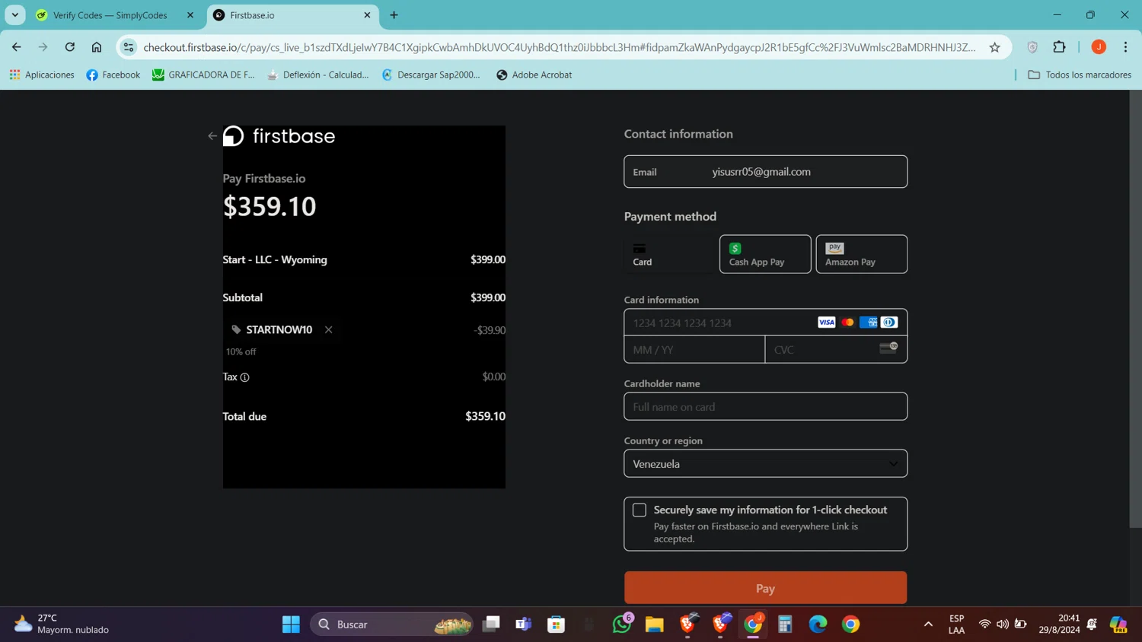Open the Facebook bookmark
Viewport: 1142px width, 642px height.
(113, 75)
